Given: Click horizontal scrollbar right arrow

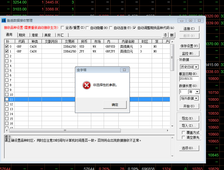Looking at the screenshot, I should point(167,130).
